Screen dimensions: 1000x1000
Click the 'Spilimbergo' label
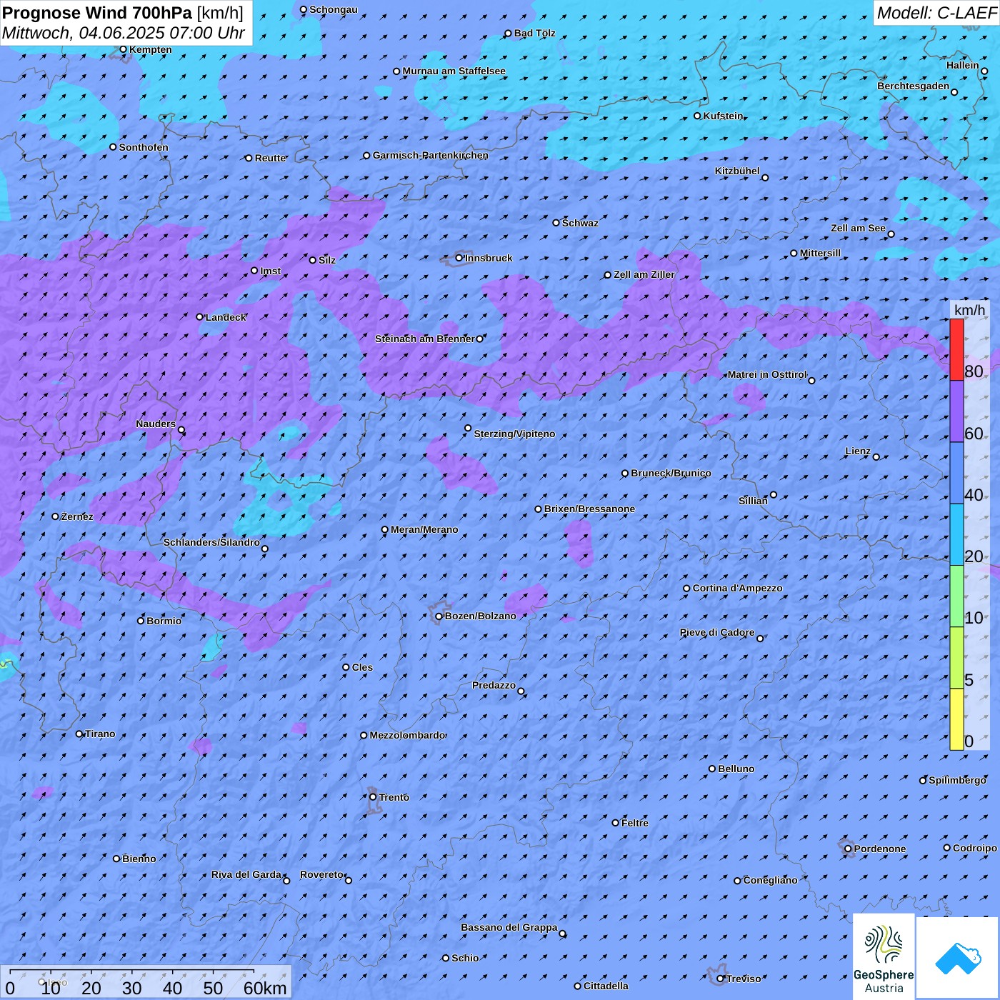957,780
